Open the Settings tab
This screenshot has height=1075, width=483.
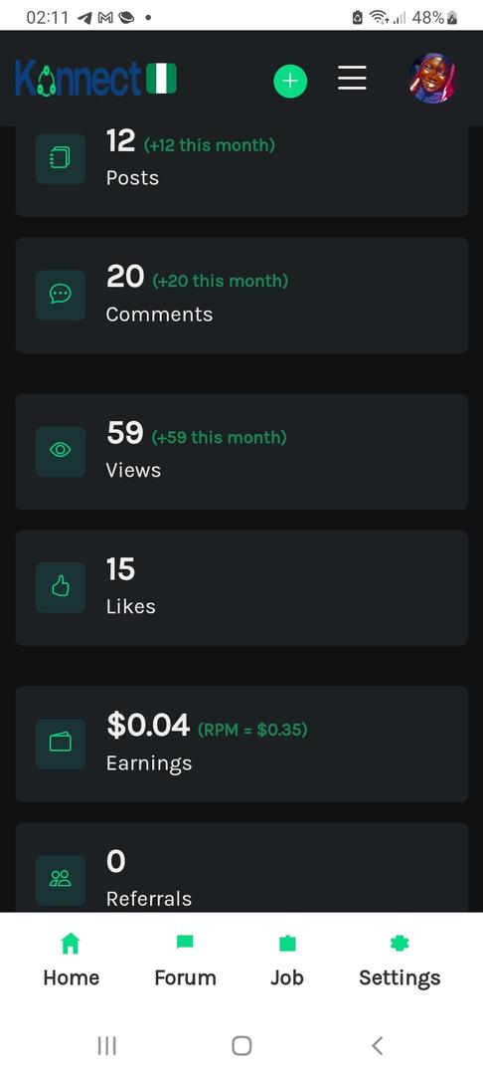click(400, 960)
